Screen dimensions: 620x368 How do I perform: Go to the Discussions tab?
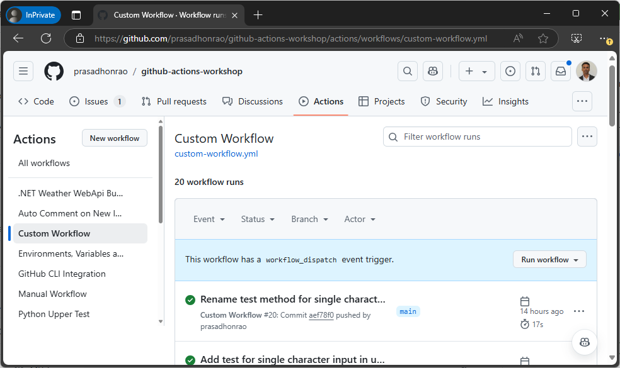253,101
